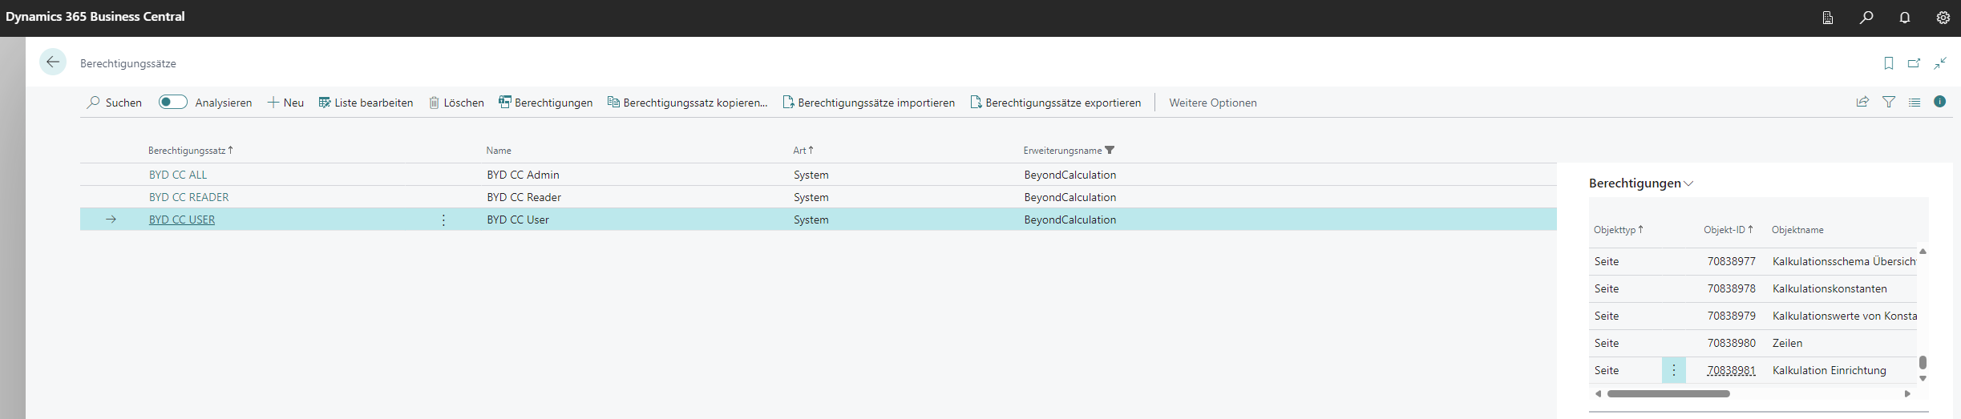
Task: Click Löschen to delete
Action: coord(456,103)
